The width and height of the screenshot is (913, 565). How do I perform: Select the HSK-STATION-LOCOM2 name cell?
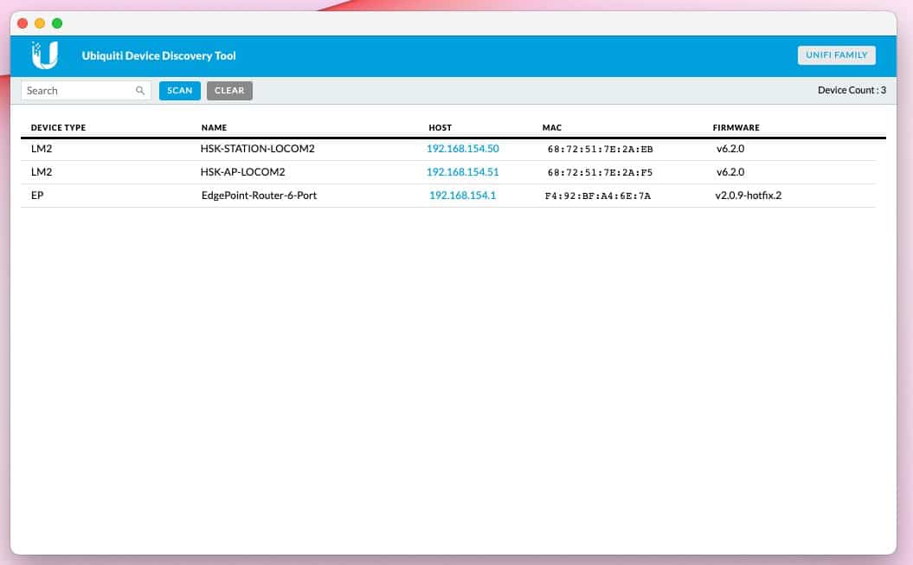(x=257, y=149)
